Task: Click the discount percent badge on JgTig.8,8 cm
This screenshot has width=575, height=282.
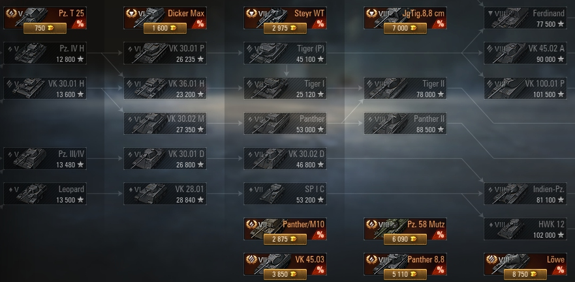Action: [440, 24]
